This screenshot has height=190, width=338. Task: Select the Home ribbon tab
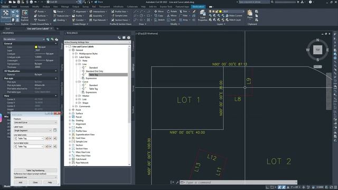(5, 7)
